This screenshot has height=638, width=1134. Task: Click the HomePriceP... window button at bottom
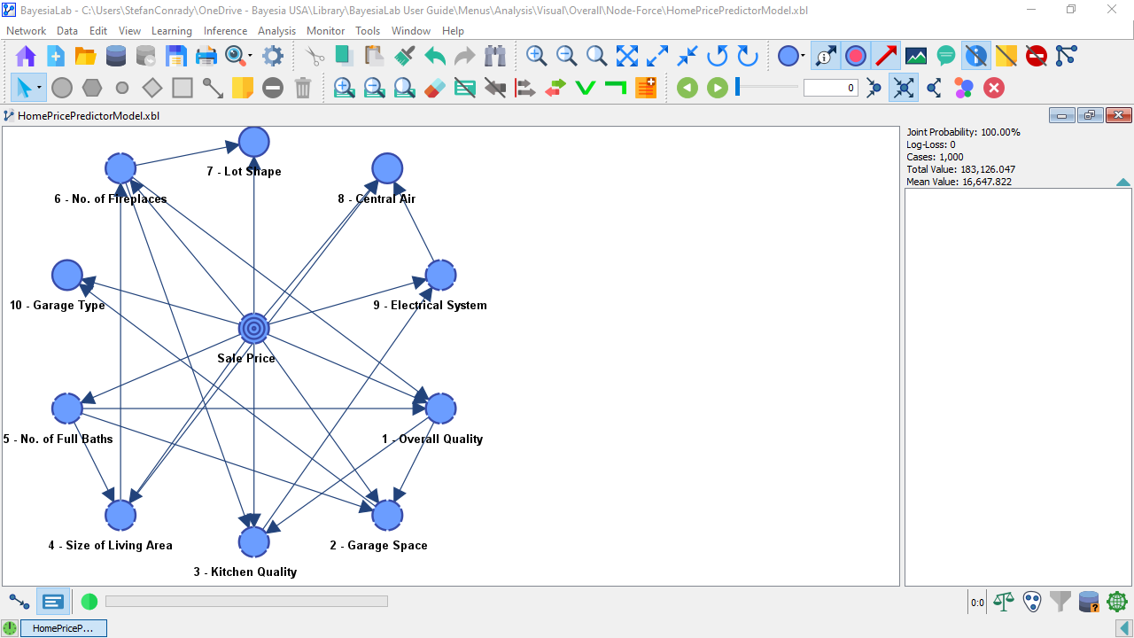click(x=62, y=628)
